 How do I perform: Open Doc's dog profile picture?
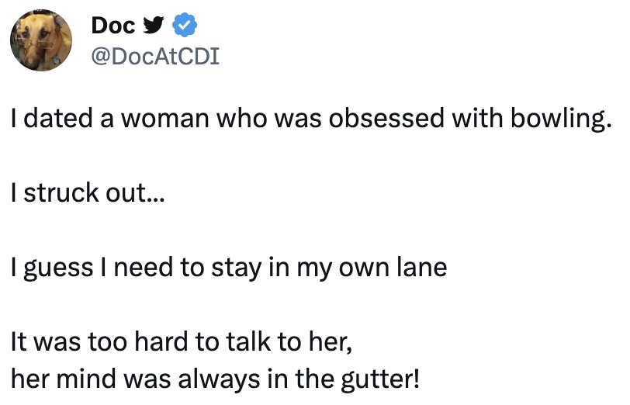point(41,40)
